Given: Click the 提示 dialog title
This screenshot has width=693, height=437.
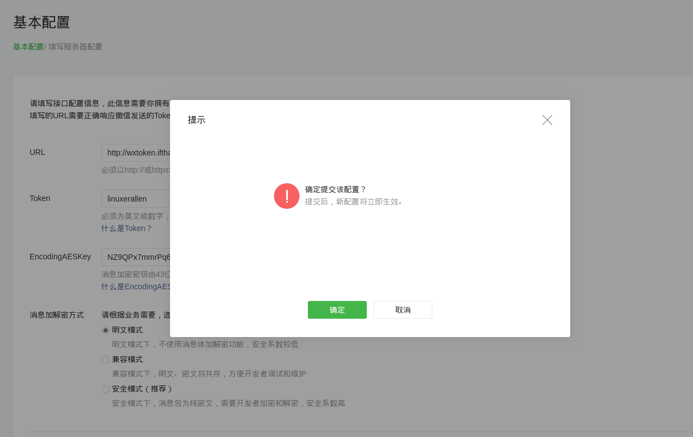Looking at the screenshot, I should pyautogui.click(x=197, y=120).
